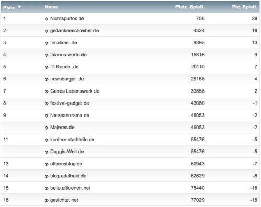Click the arrow icon before IT-Runde .de
261x207 pixels.
[46, 67]
